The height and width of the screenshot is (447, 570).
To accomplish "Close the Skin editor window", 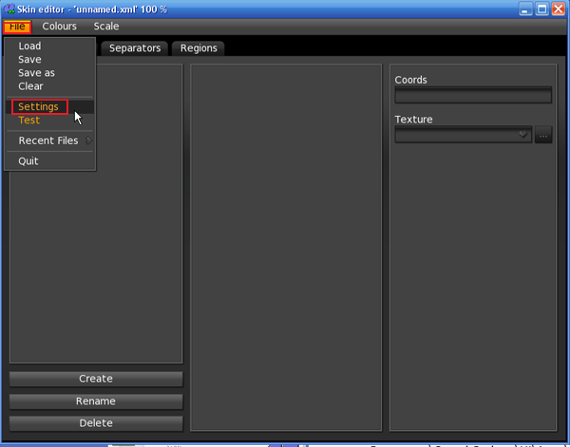I will tap(558, 9).
